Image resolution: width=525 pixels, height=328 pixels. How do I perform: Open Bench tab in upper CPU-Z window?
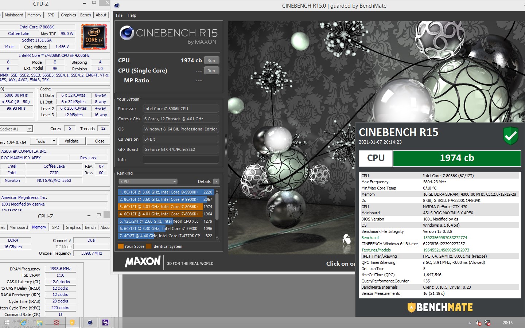click(86, 15)
